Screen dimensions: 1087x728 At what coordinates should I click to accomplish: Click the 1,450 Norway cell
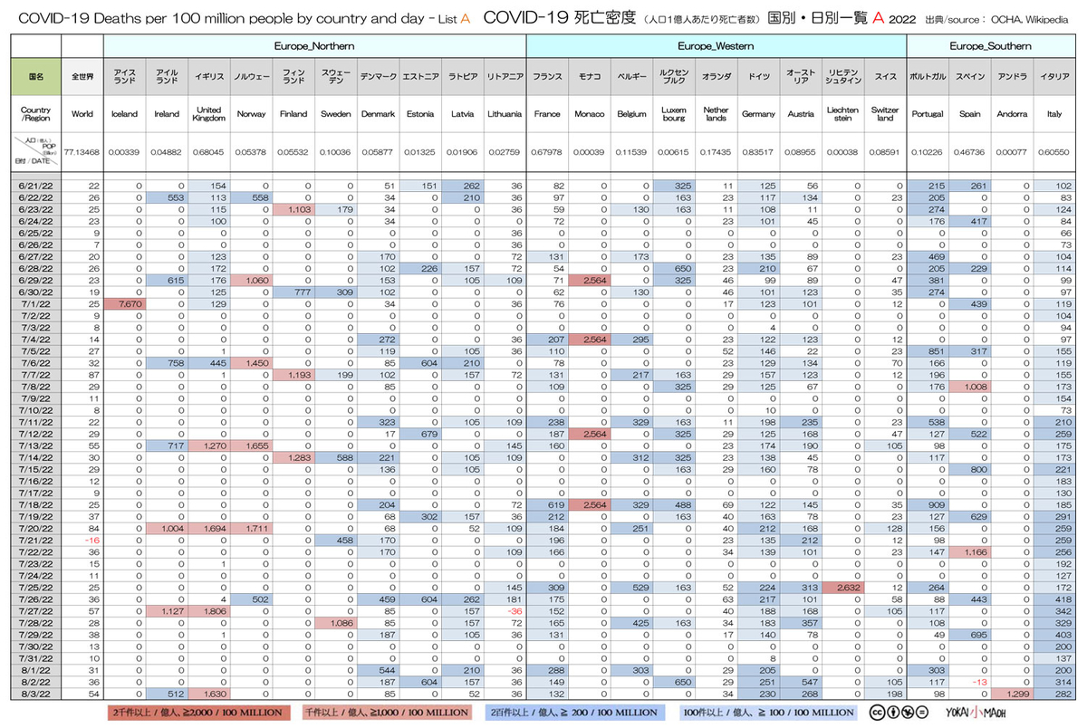[x=251, y=364]
